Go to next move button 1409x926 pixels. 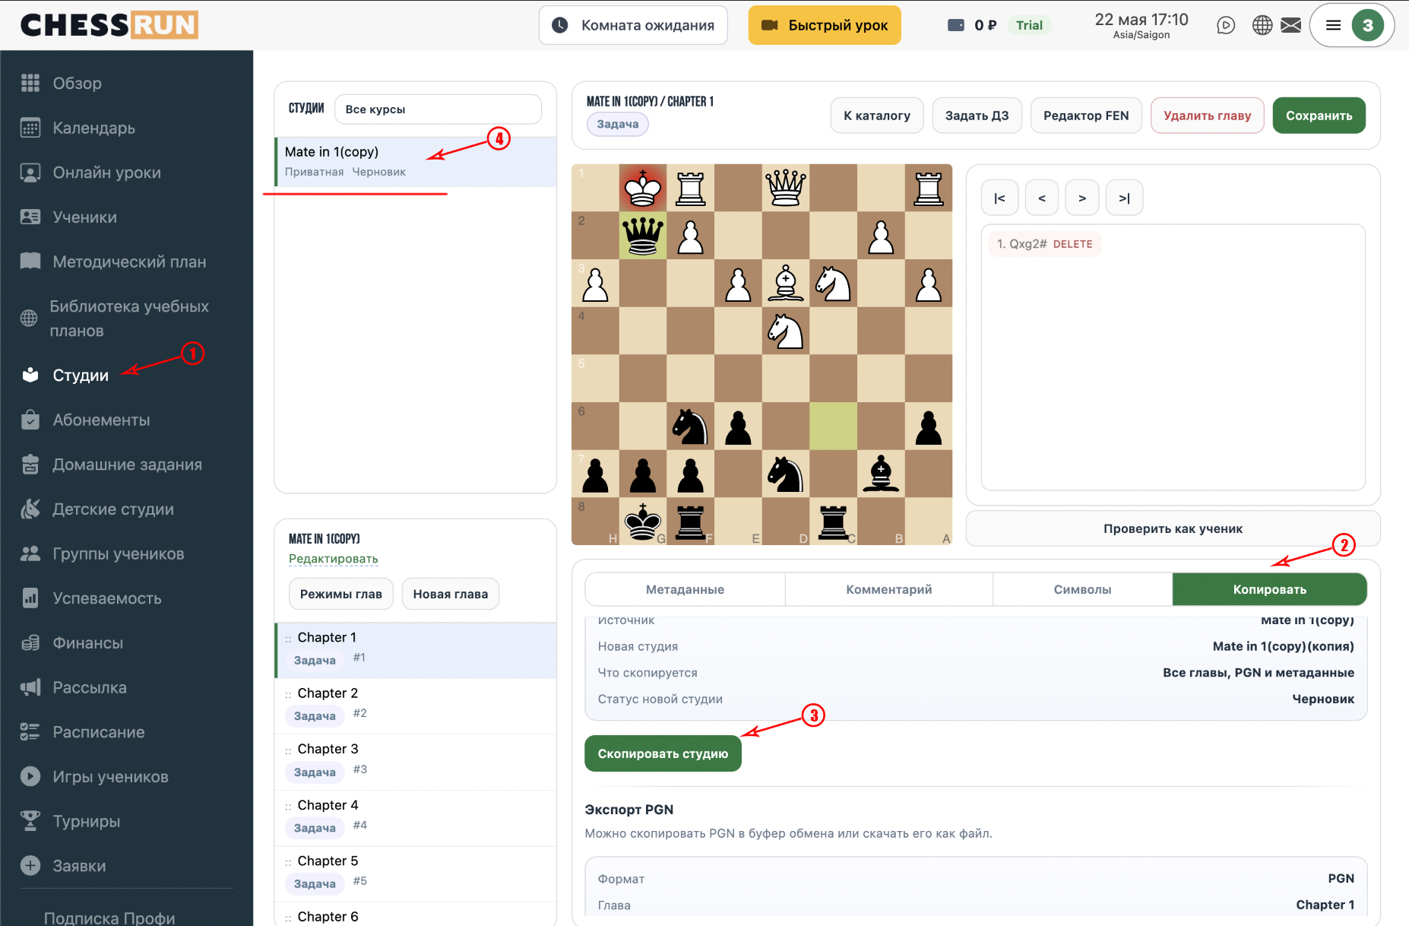tap(1082, 198)
